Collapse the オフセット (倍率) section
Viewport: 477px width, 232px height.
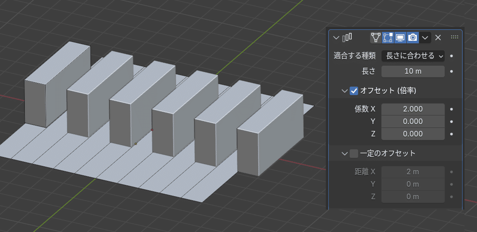click(344, 91)
